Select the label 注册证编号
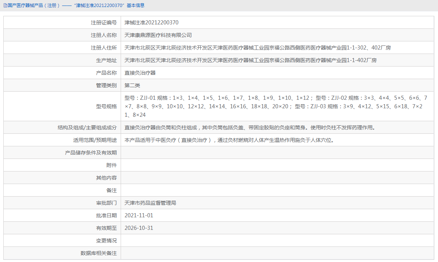The width and height of the screenshot is (438, 262). click(104, 23)
